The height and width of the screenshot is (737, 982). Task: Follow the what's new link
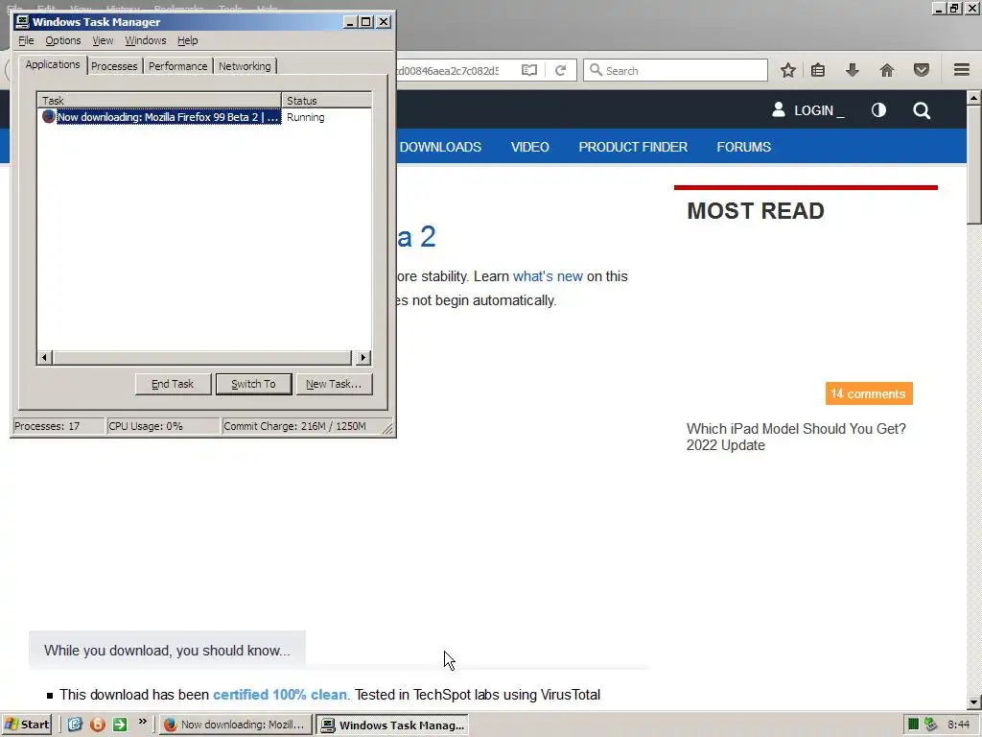pyautogui.click(x=548, y=276)
